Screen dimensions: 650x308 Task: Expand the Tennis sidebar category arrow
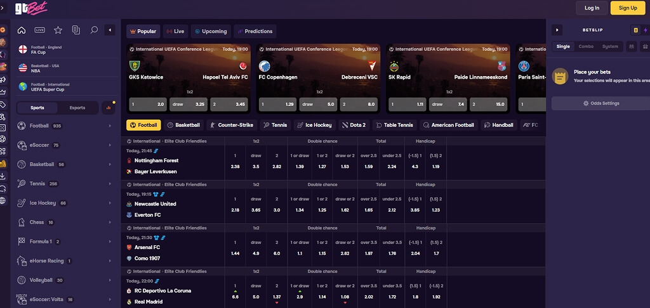[110, 184]
